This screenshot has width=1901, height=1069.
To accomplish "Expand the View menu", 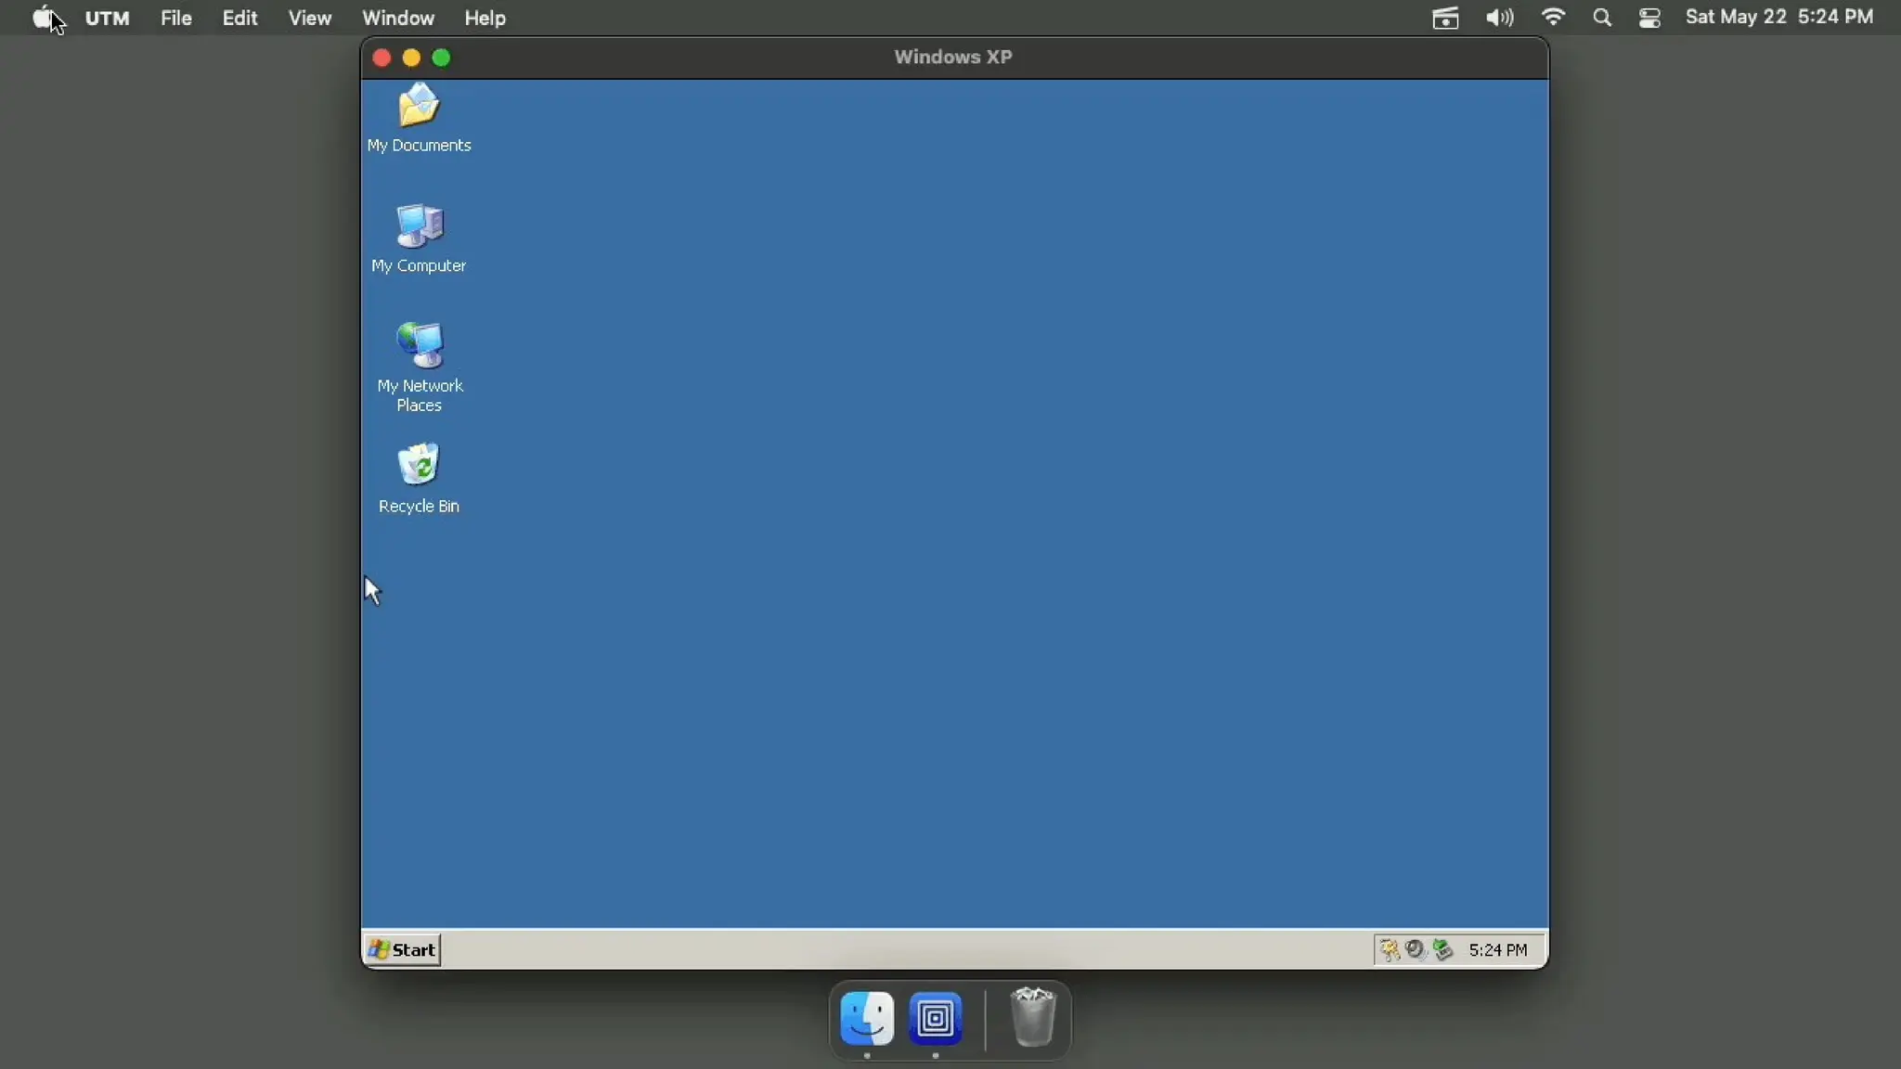I will click(x=310, y=19).
